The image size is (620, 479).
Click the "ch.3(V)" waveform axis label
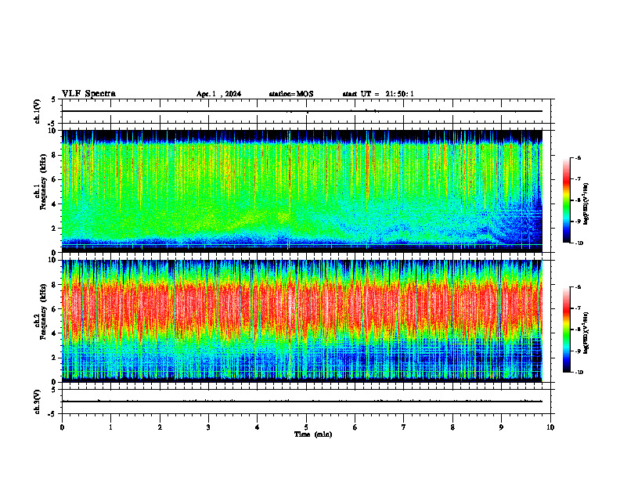pos(38,402)
